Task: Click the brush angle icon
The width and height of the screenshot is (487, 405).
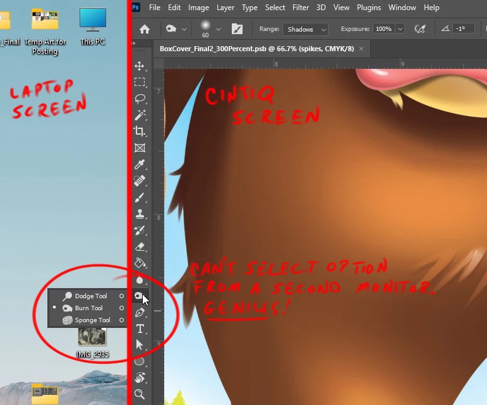Action: tap(445, 28)
